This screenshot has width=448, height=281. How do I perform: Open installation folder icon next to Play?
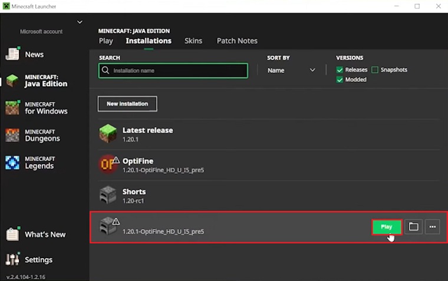pos(414,227)
